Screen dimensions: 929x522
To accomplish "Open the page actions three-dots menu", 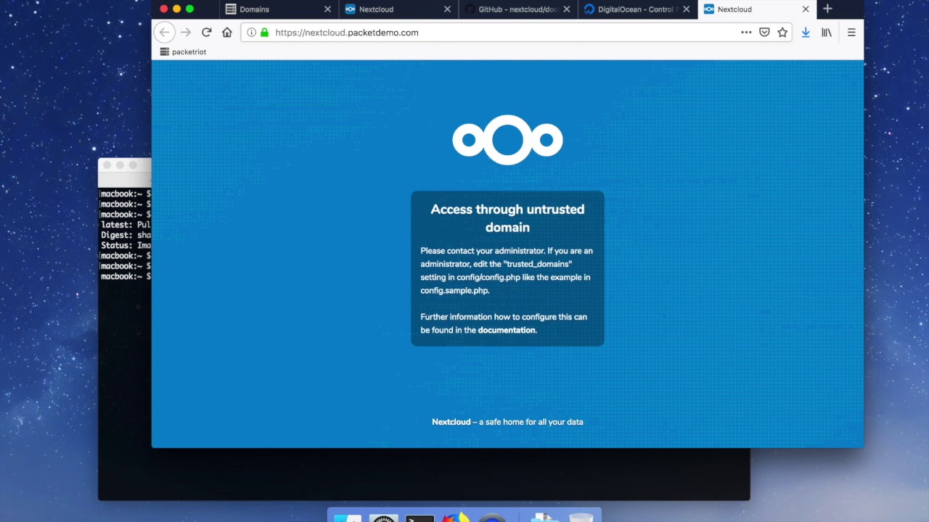I will [746, 33].
